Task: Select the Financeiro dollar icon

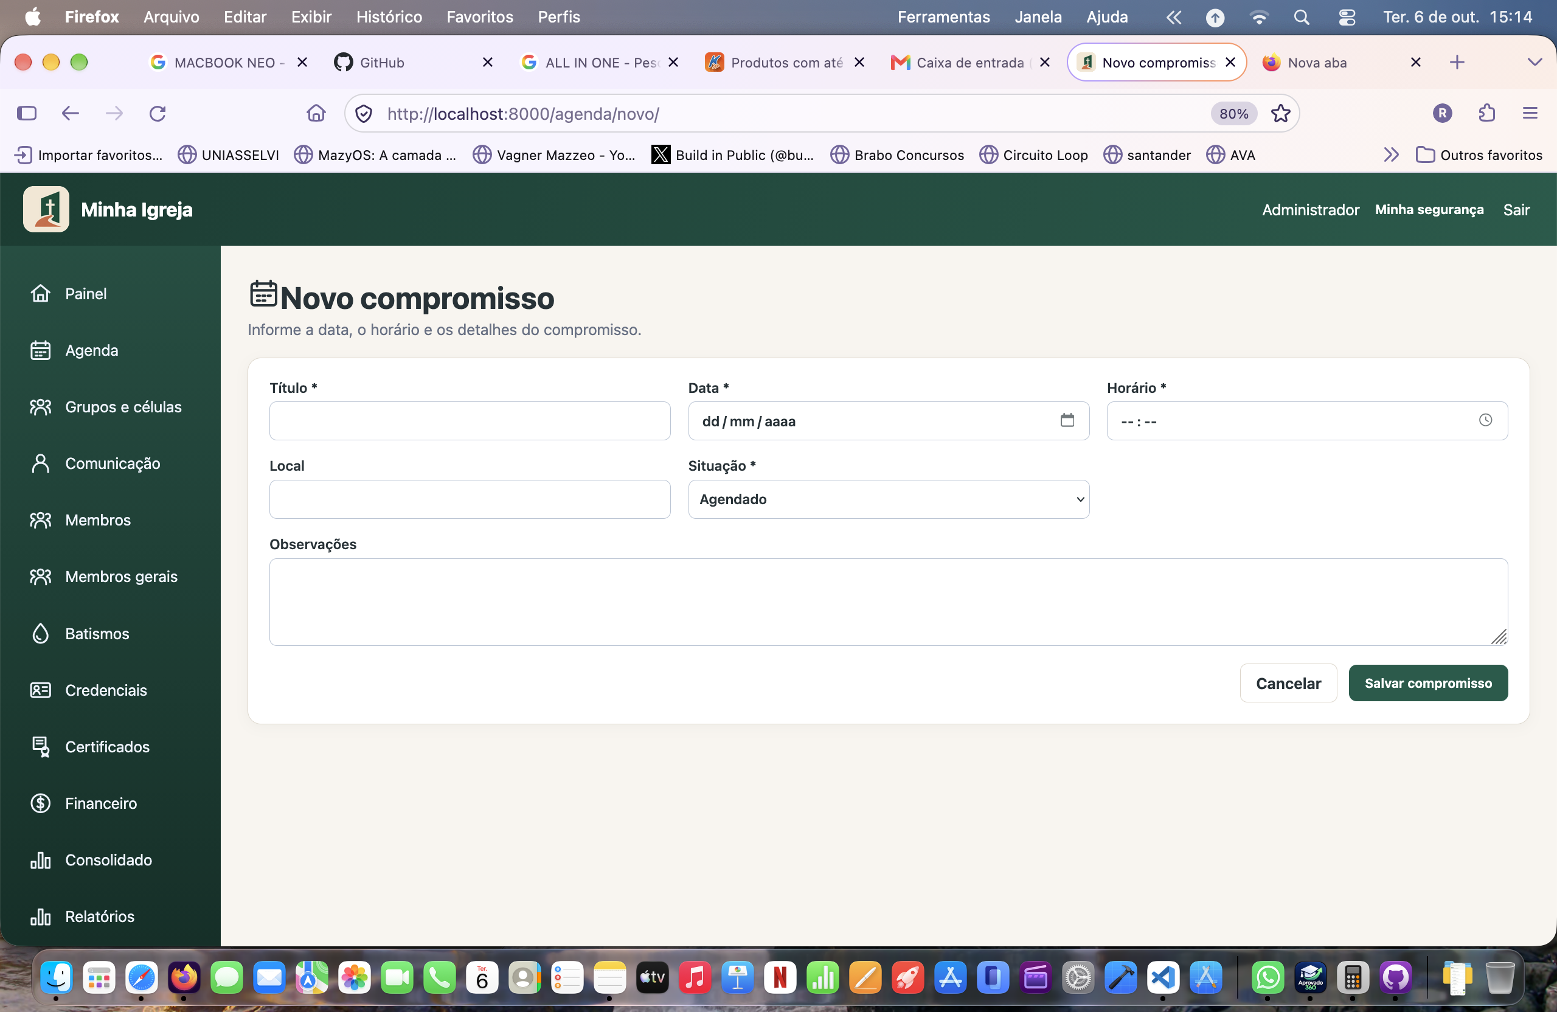Action: (x=41, y=803)
